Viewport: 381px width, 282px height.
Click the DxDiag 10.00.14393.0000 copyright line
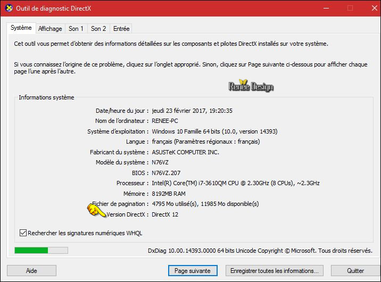[260, 251]
